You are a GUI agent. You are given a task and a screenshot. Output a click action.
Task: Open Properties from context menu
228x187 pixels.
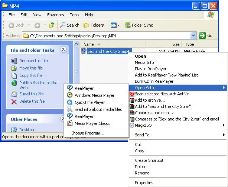click(178, 183)
